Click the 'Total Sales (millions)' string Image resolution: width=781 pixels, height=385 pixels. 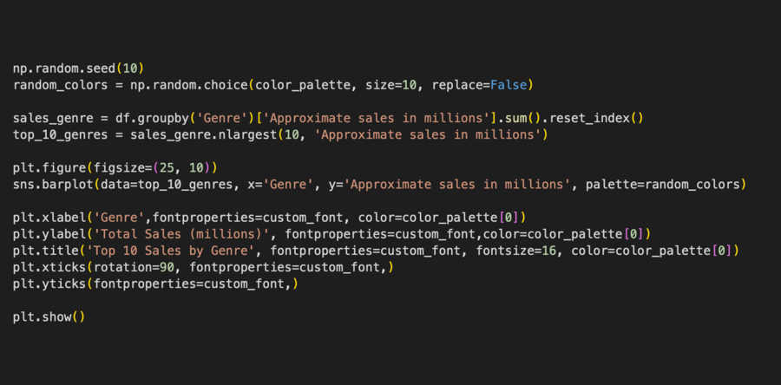[x=181, y=233]
